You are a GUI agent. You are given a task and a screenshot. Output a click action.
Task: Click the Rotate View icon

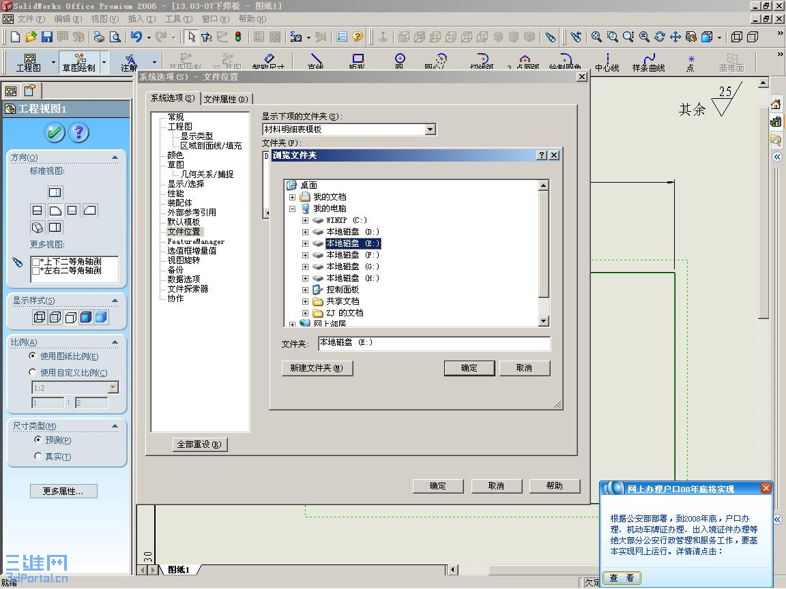(x=660, y=37)
